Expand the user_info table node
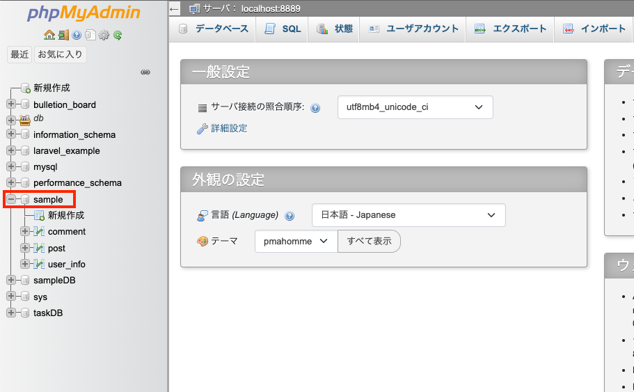Screen dimensions: 634x392 [x=25, y=264]
